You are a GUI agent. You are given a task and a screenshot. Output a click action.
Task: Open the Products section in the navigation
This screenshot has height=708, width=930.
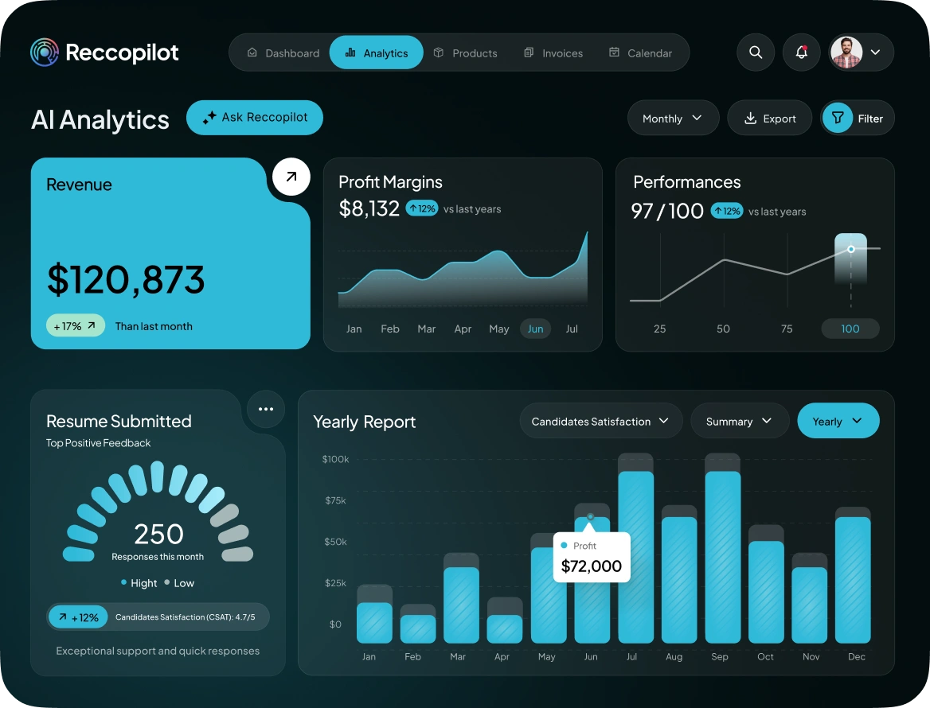point(466,53)
